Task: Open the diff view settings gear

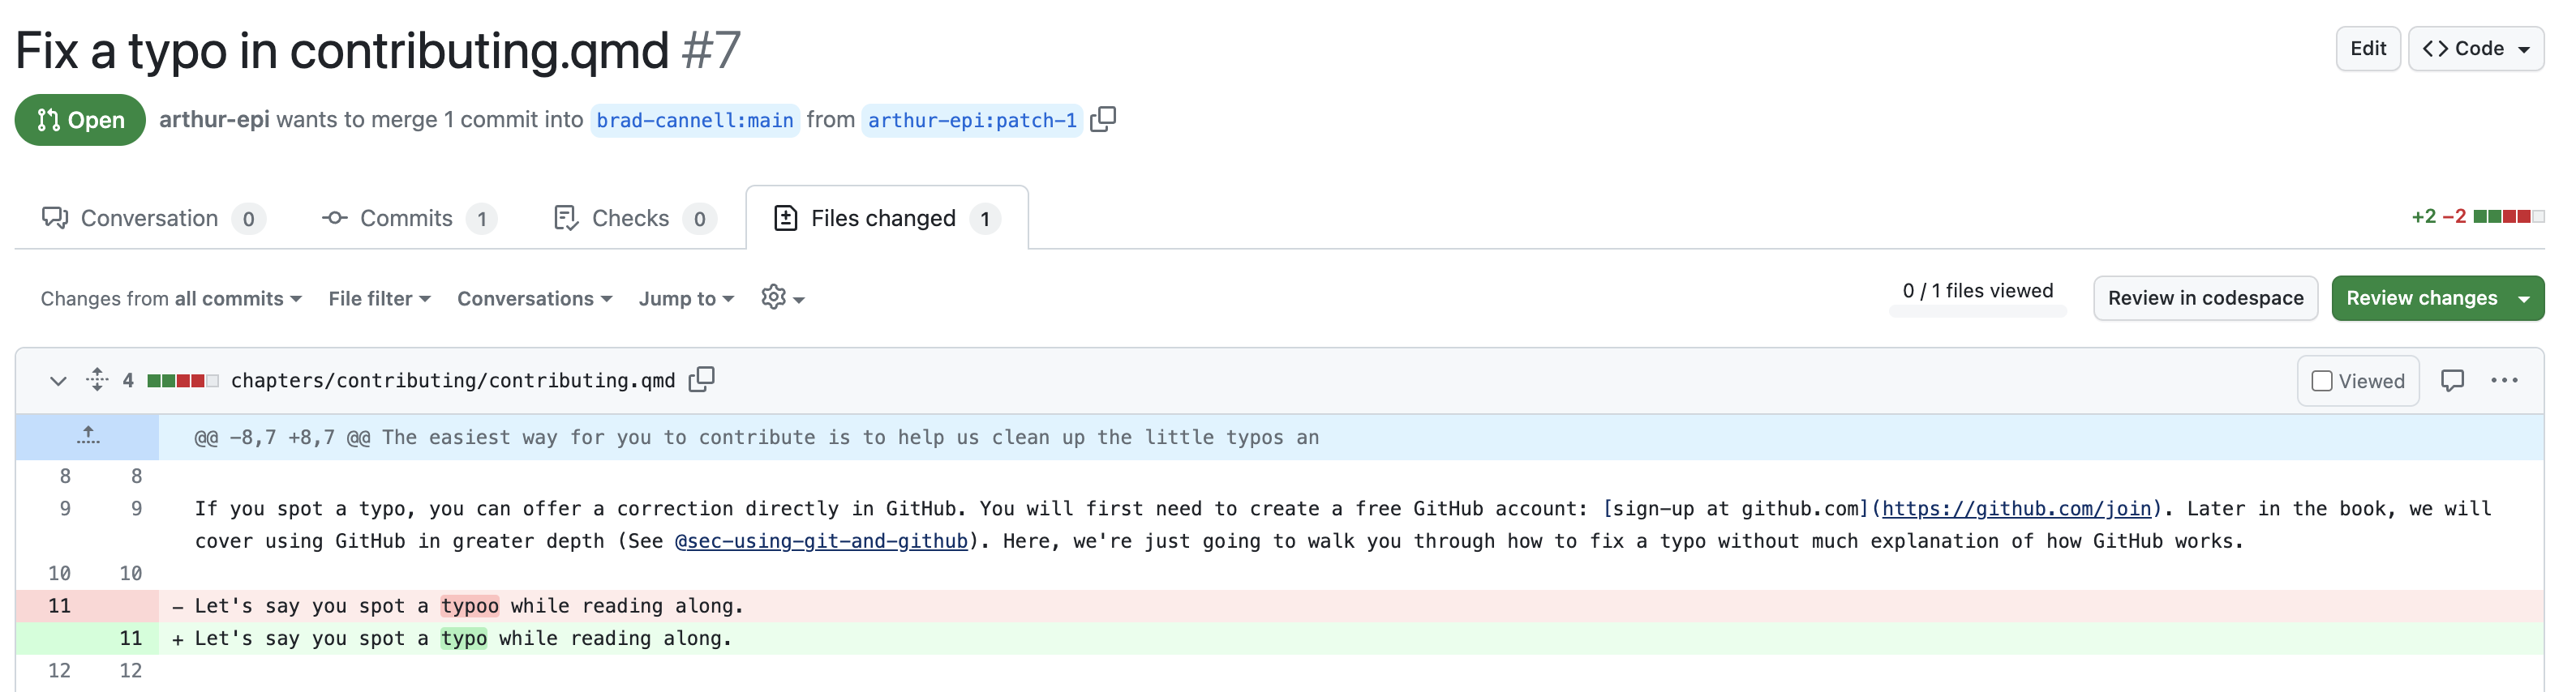Action: pos(782,297)
